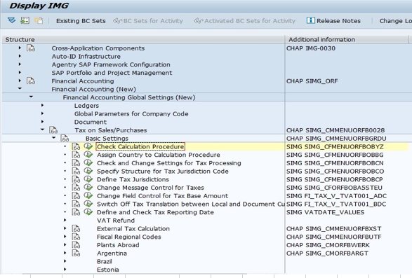Click text SIMG VATDATE_VALUES
412x278 pixels.
click(x=325, y=212)
